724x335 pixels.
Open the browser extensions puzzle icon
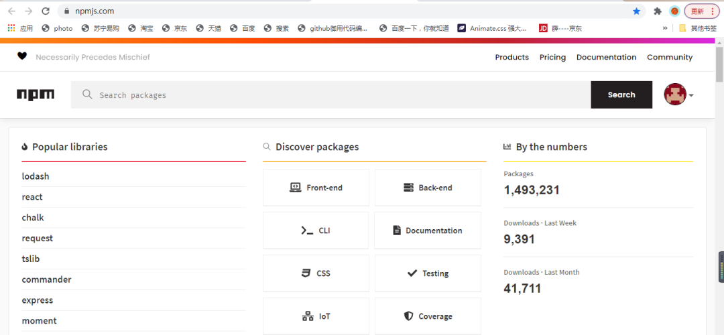658,11
